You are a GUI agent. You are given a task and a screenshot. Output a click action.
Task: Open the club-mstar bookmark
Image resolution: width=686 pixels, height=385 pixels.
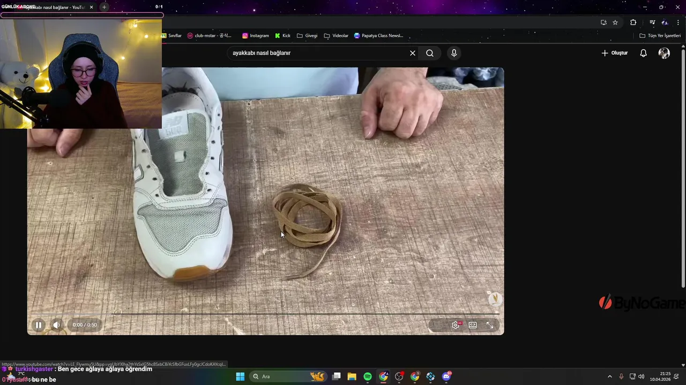tap(210, 36)
